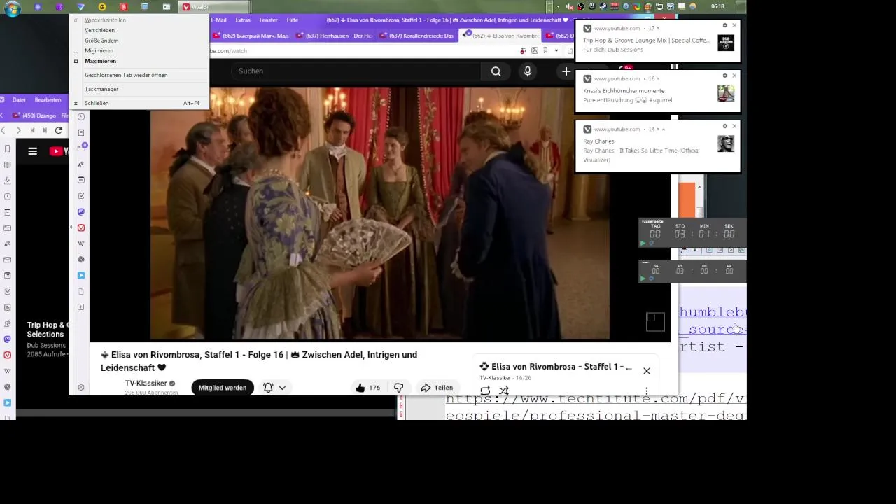896x504 pixels.
Task: Open the TV-Klassiker channel link
Action: [x=146, y=384]
